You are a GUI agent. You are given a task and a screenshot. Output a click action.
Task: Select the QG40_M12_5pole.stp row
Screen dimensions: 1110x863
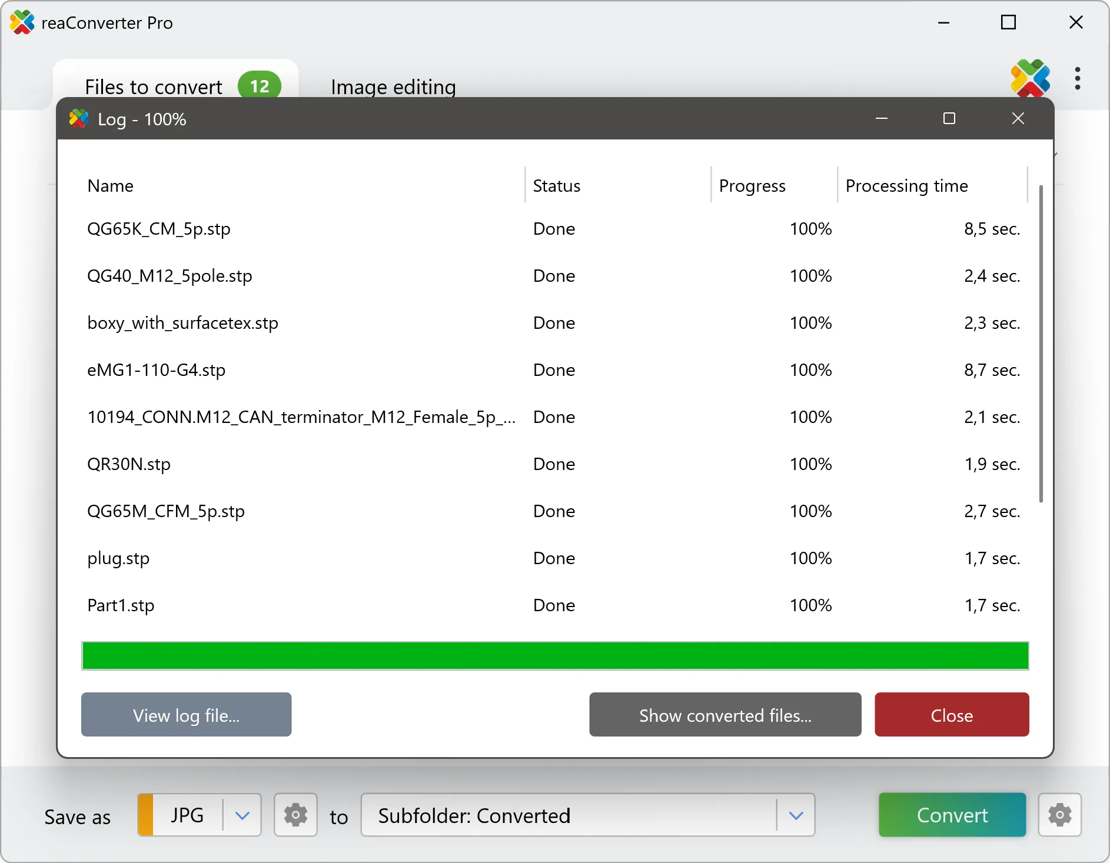click(554, 276)
